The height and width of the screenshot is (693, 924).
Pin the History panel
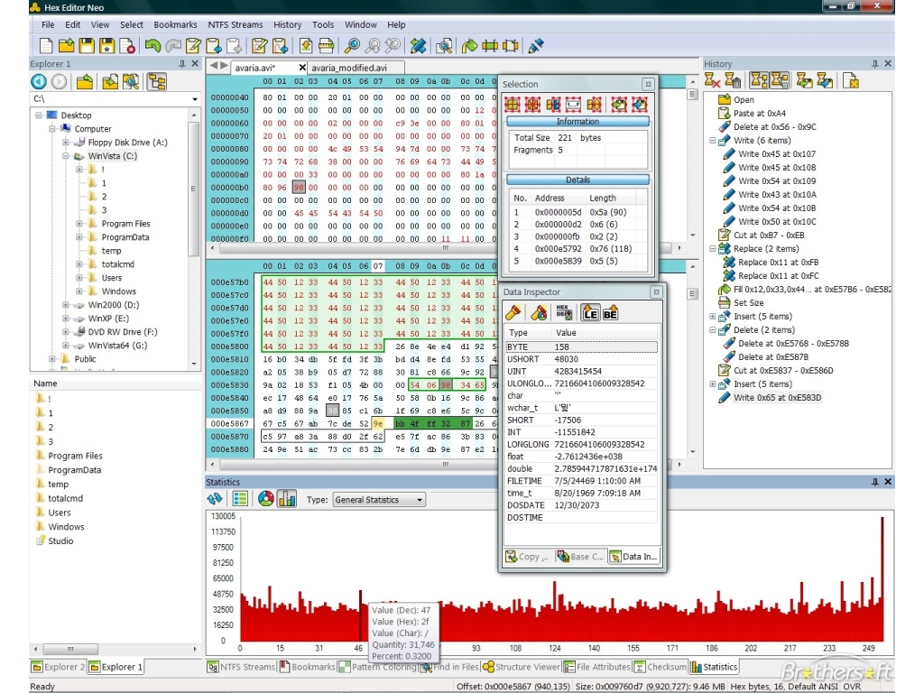pyautogui.click(x=875, y=64)
